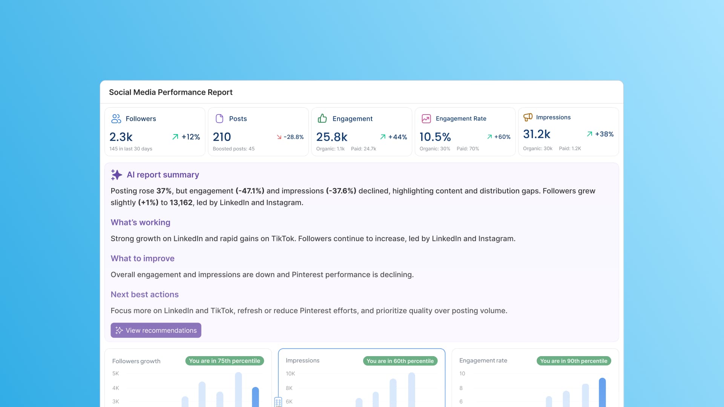Open View recommendations
Image resolution: width=724 pixels, height=407 pixels.
coord(156,330)
